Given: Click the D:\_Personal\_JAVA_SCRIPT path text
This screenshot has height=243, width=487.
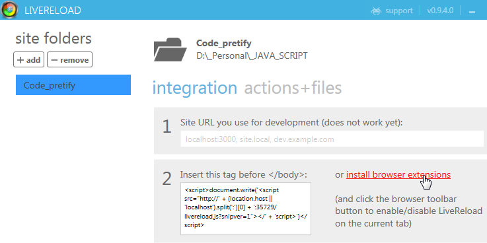Looking at the screenshot, I should pos(252,56).
